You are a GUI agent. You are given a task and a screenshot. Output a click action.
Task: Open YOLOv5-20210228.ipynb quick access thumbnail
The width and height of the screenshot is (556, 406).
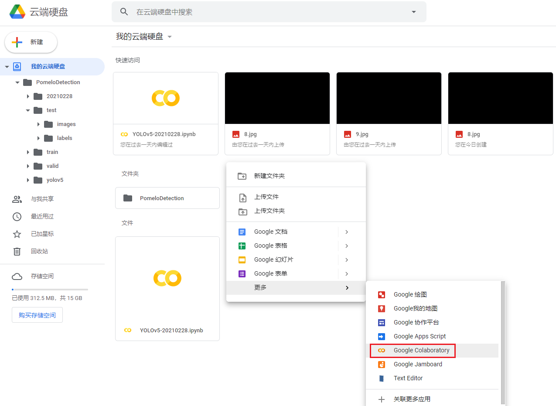pos(166,98)
